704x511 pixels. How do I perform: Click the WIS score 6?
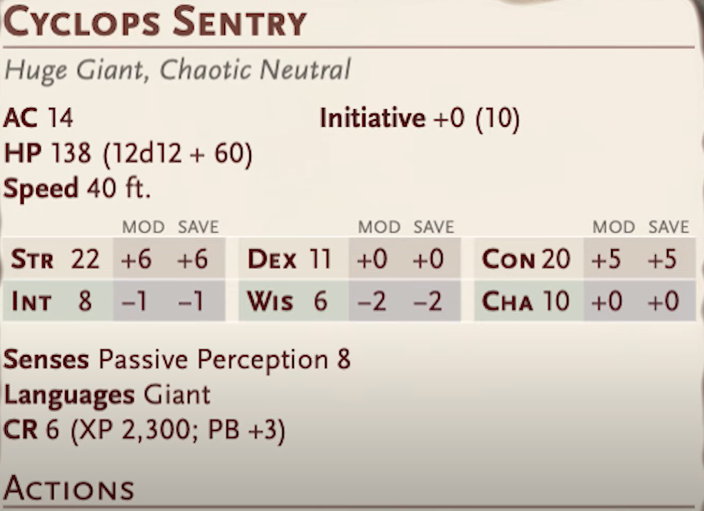pos(321,301)
